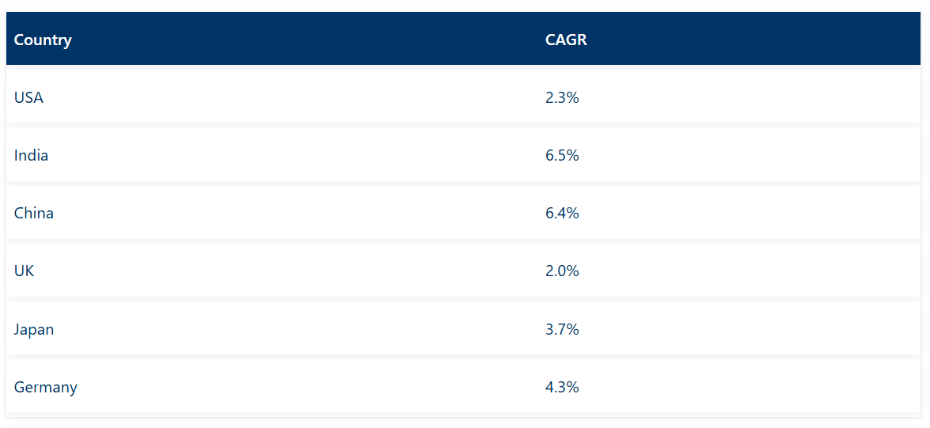Highlight the entire Japan table row

[x=317, y=329]
